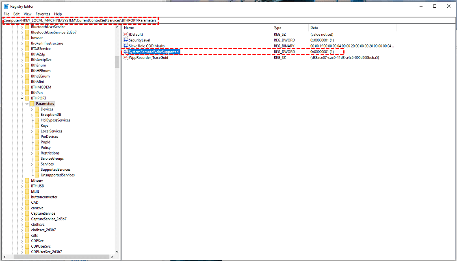The width and height of the screenshot is (457, 261).
Task: Expand the Services subkey under Parameters
Action: point(32,164)
